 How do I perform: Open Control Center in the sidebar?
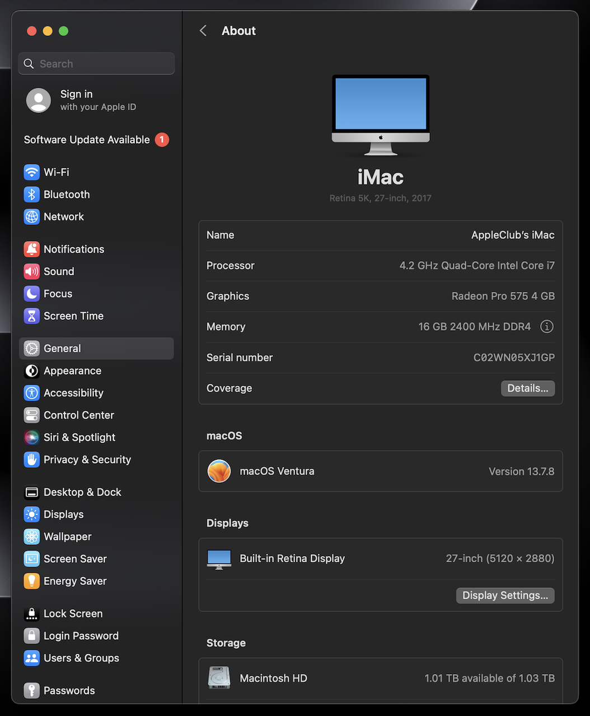click(78, 415)
